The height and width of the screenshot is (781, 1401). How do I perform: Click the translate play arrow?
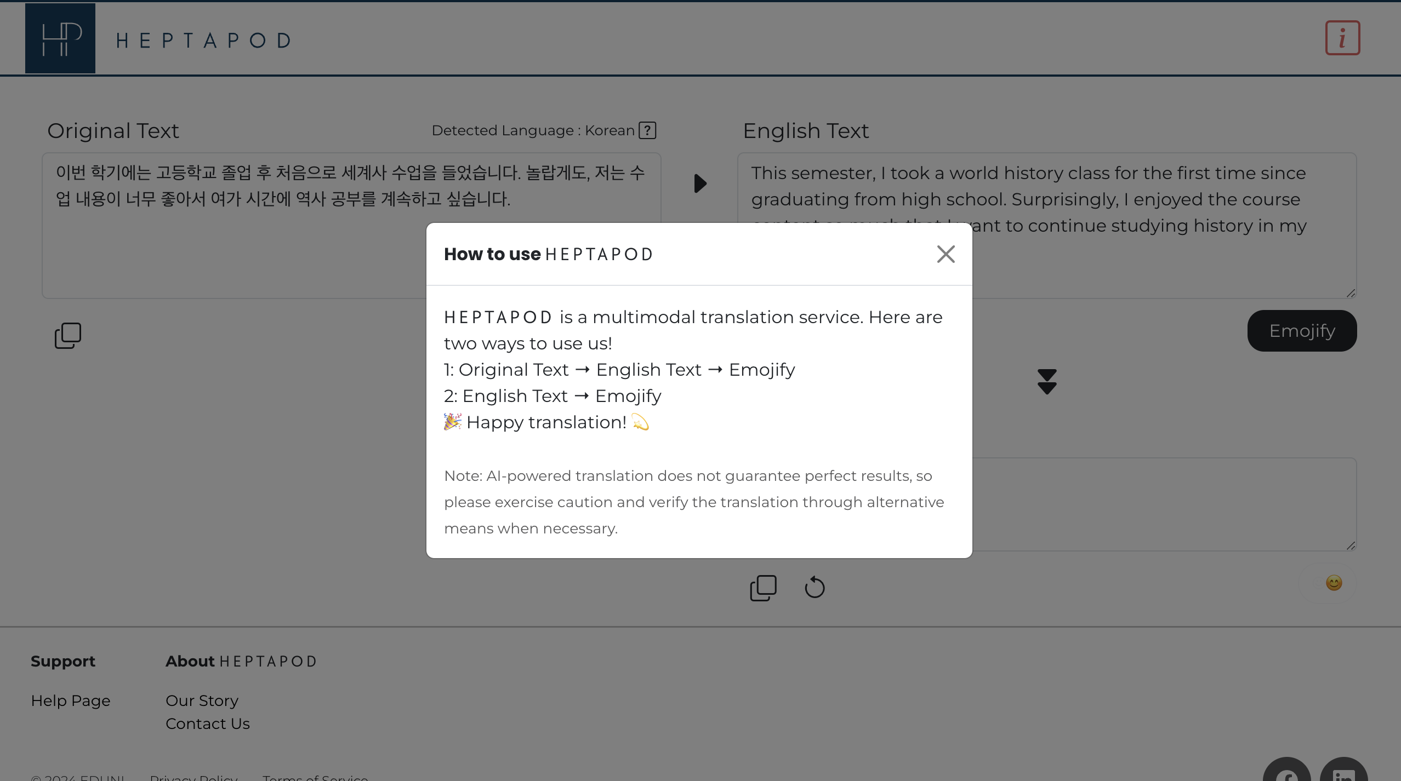(700, 183)
